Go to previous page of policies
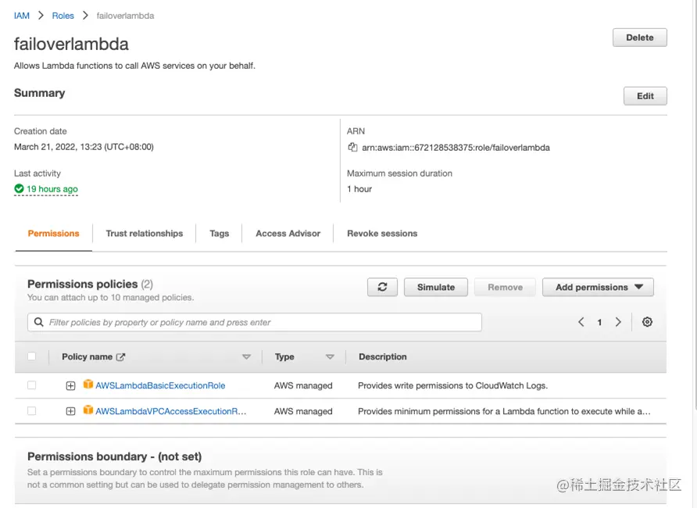 (581, 322)
